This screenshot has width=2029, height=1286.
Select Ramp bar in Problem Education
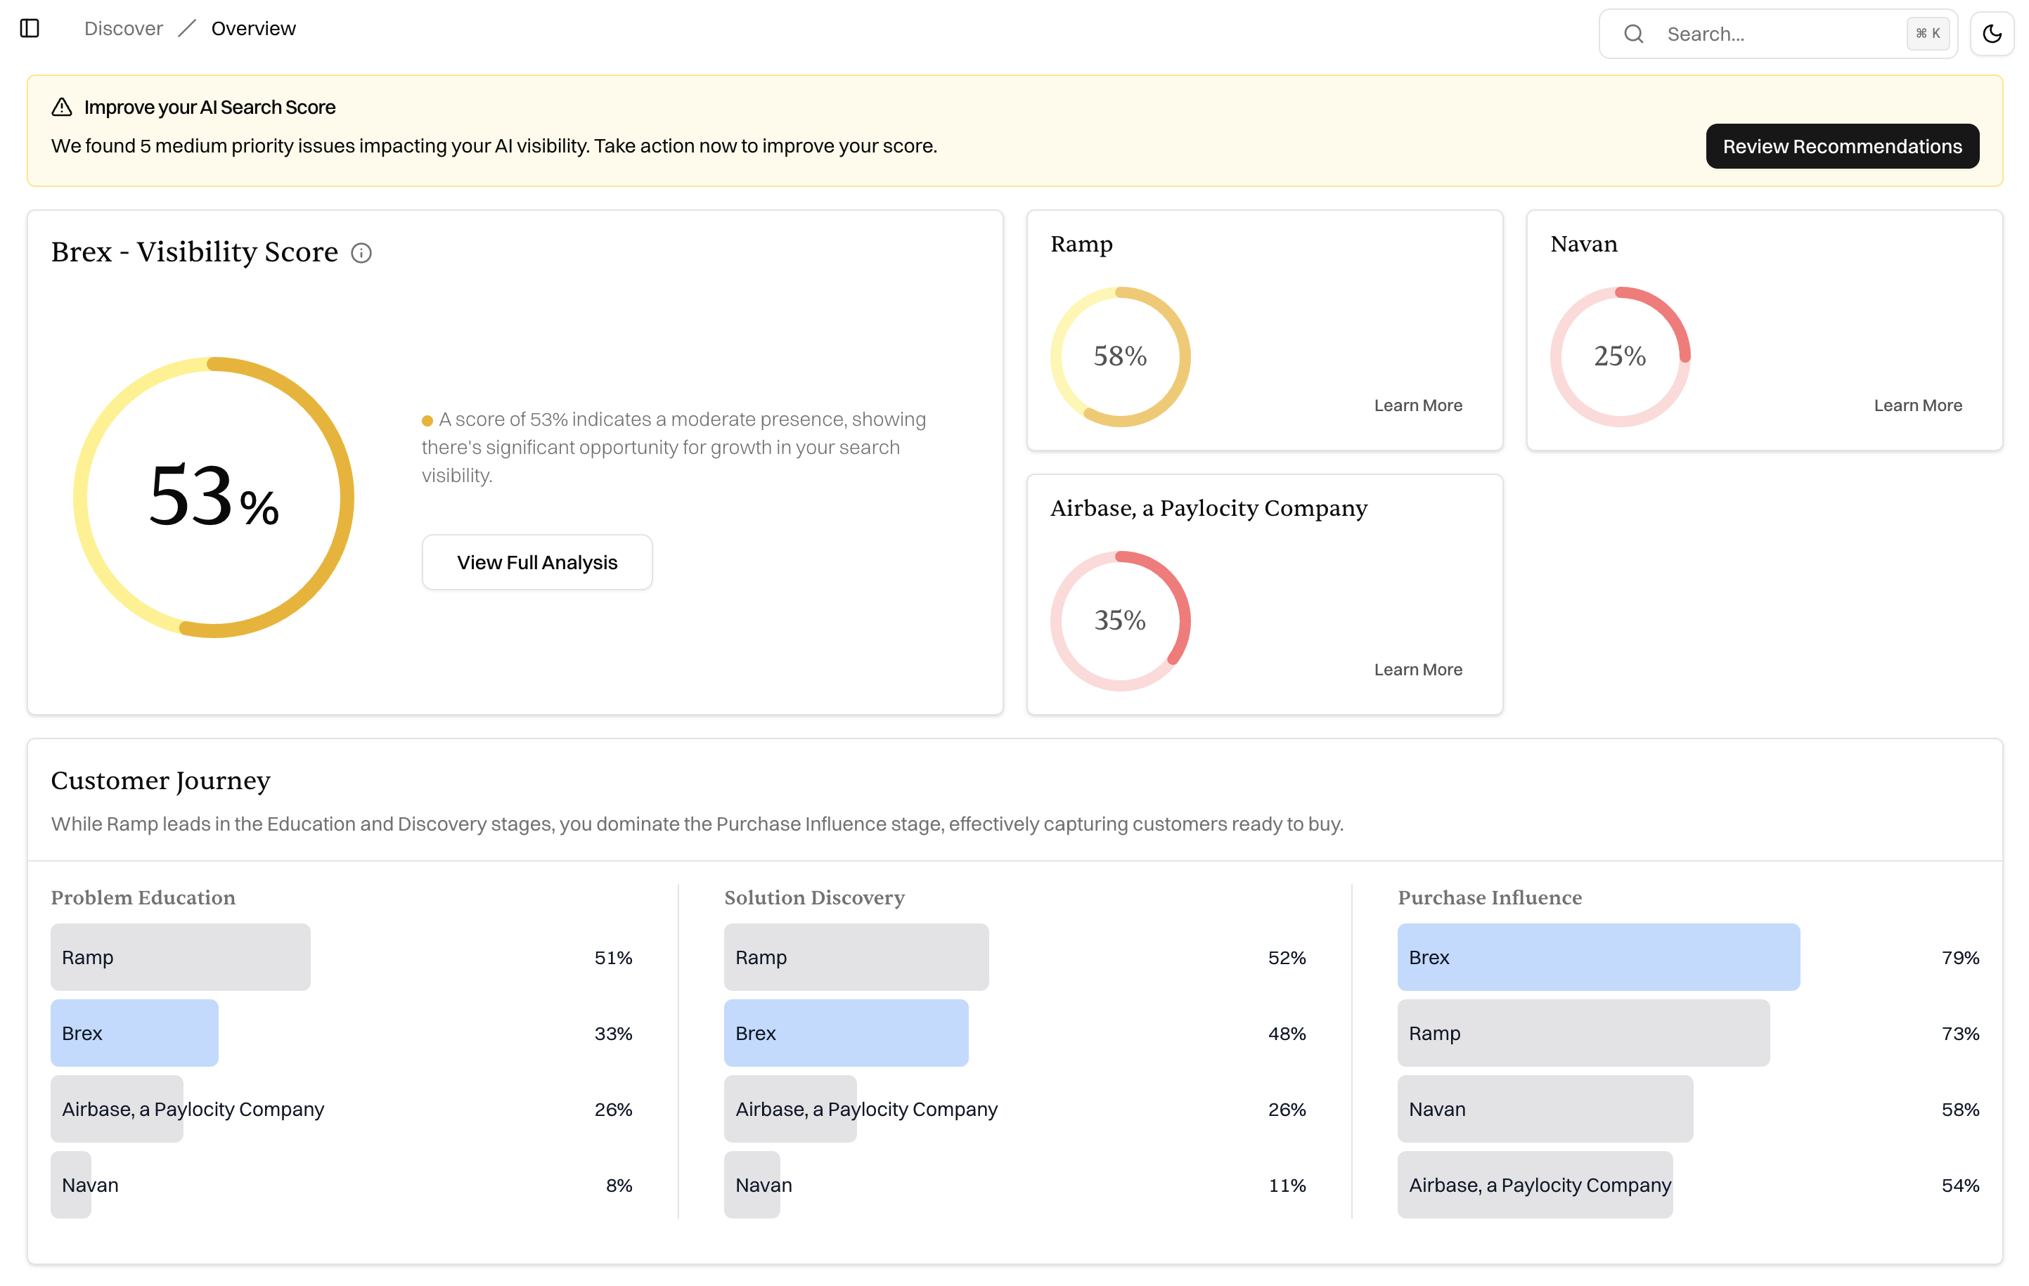pos(180,956)
